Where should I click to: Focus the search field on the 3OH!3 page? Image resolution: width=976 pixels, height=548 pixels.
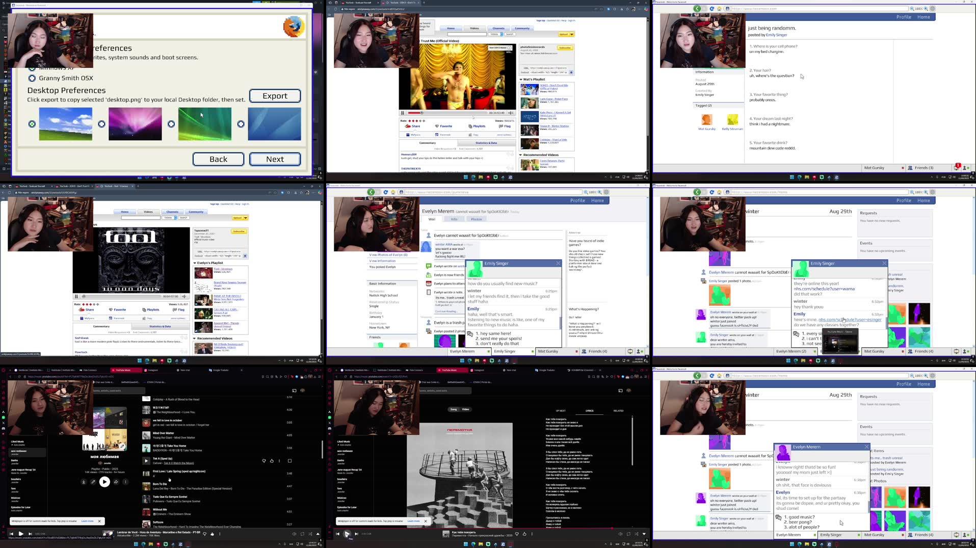[x=467, y=34]
